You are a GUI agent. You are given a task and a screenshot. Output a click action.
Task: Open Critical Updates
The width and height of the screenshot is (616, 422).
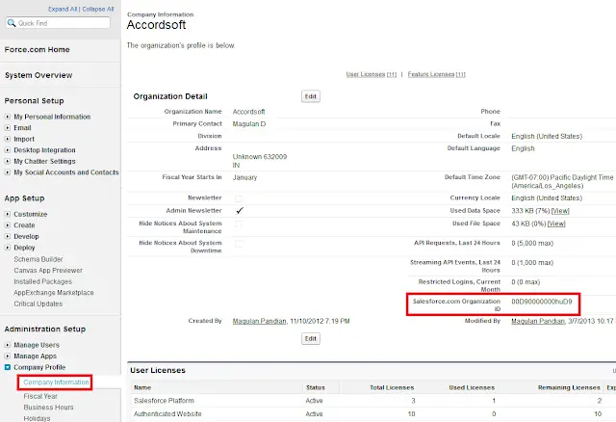38,303
